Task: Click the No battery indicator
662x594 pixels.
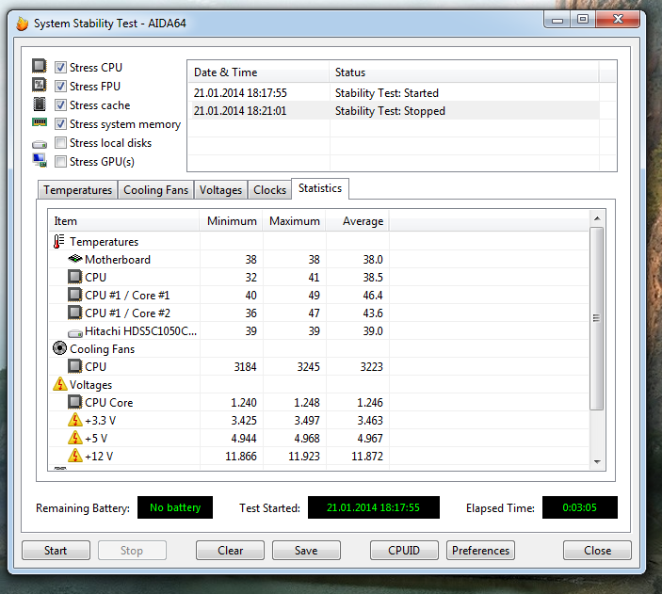Action: (175, 507)
